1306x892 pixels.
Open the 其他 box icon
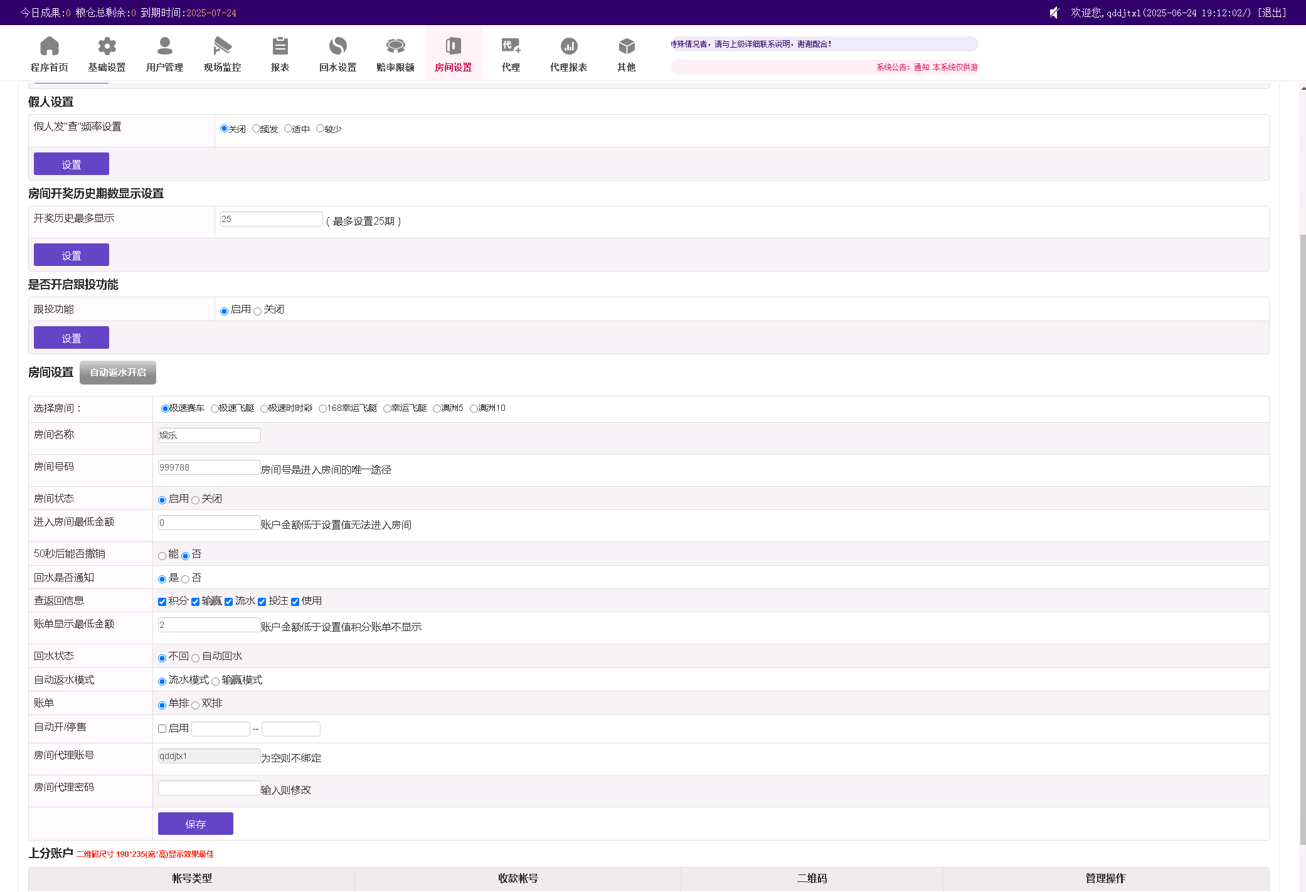626,46
